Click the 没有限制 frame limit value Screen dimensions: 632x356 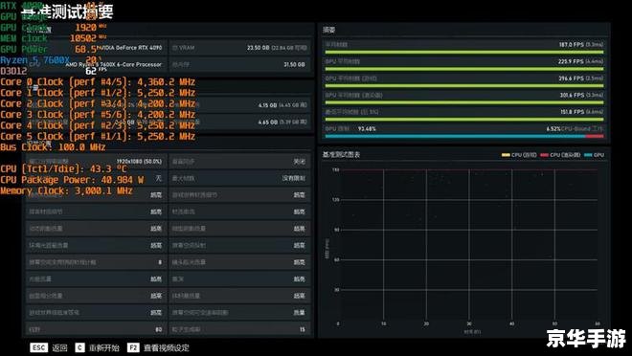(293, 178)
